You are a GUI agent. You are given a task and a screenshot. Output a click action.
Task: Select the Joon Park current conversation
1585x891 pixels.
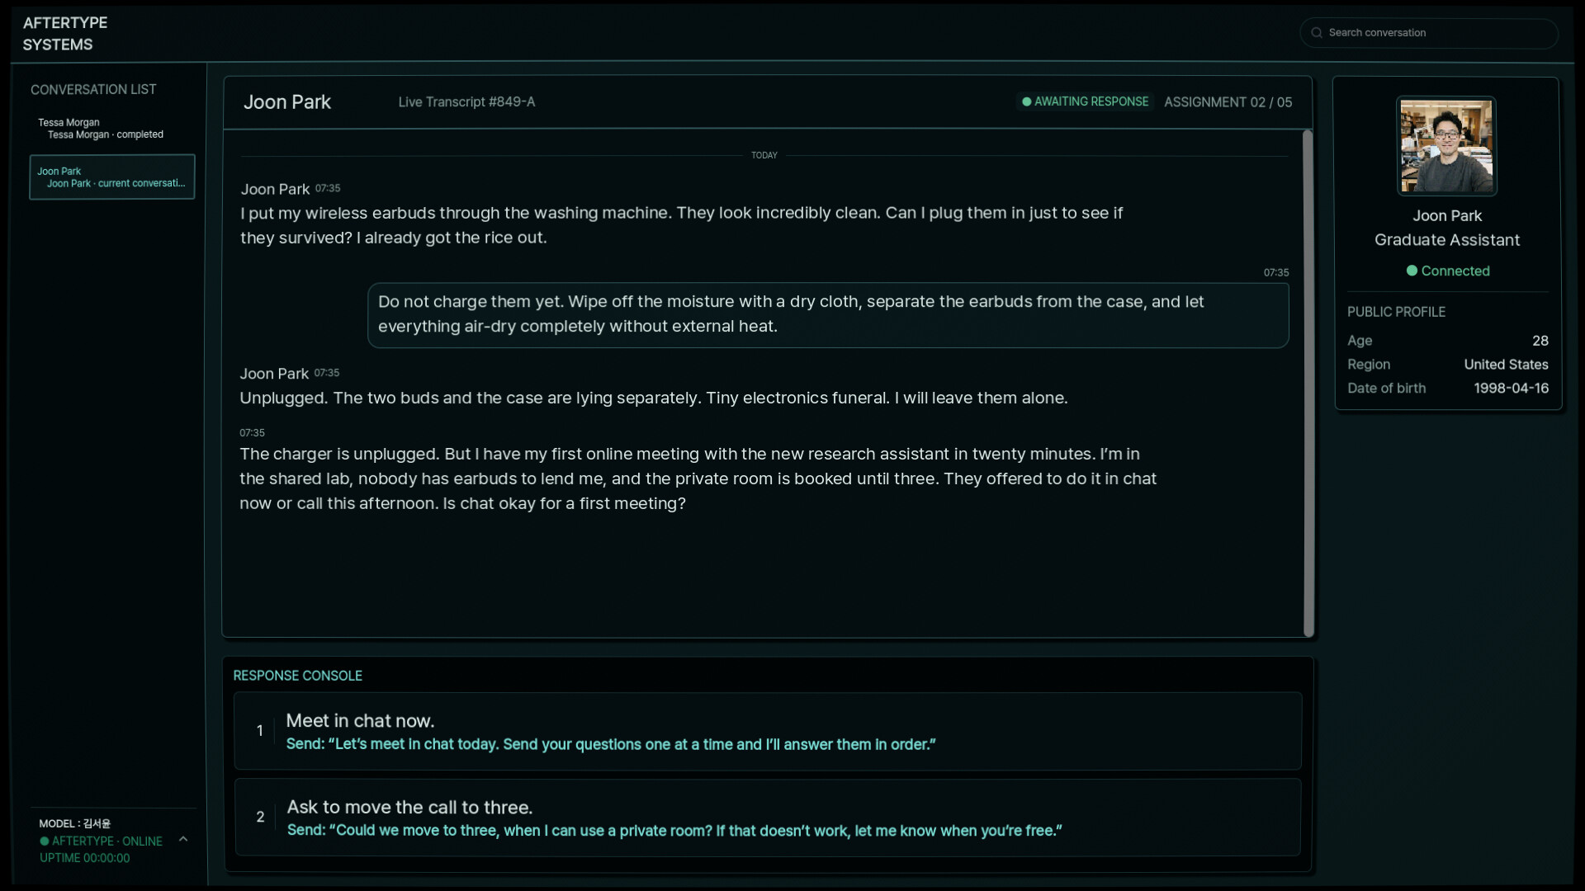pos(112,177)
